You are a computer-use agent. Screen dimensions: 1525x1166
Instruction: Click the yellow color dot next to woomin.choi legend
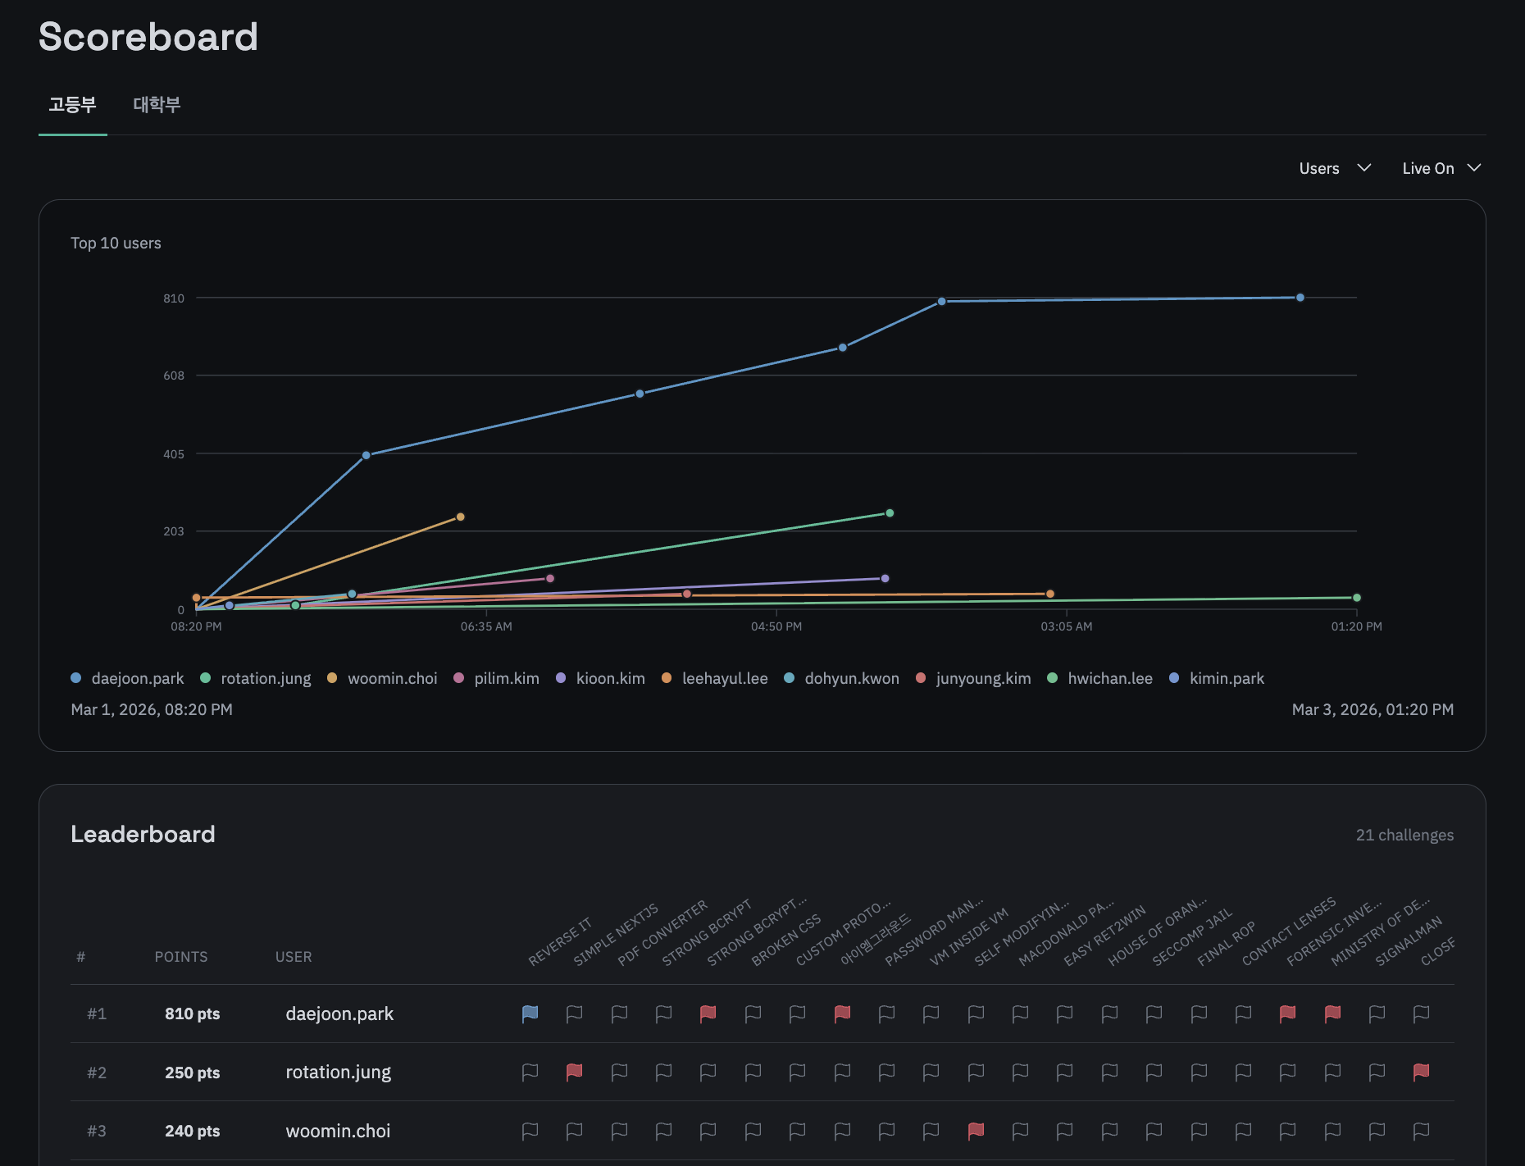pyautogui.click(x=331, y=678)
